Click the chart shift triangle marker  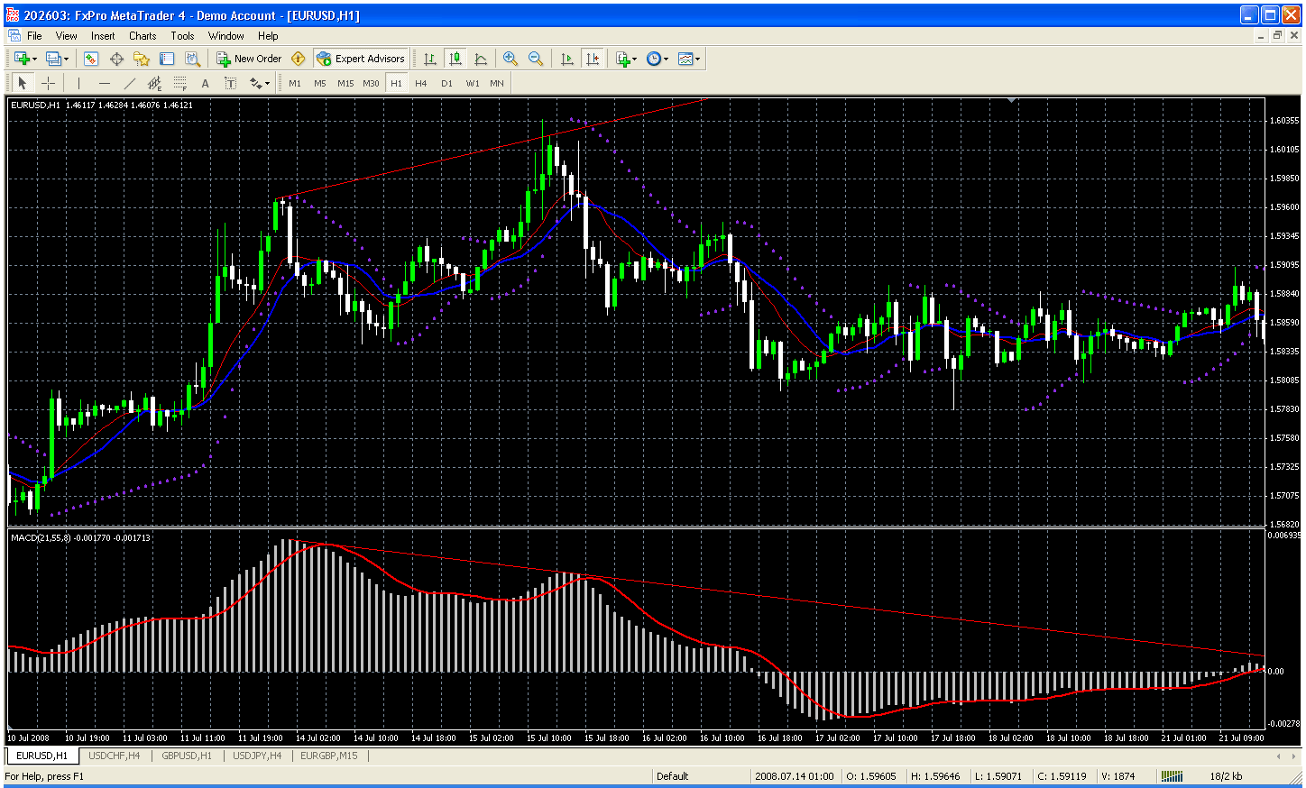1012,100
